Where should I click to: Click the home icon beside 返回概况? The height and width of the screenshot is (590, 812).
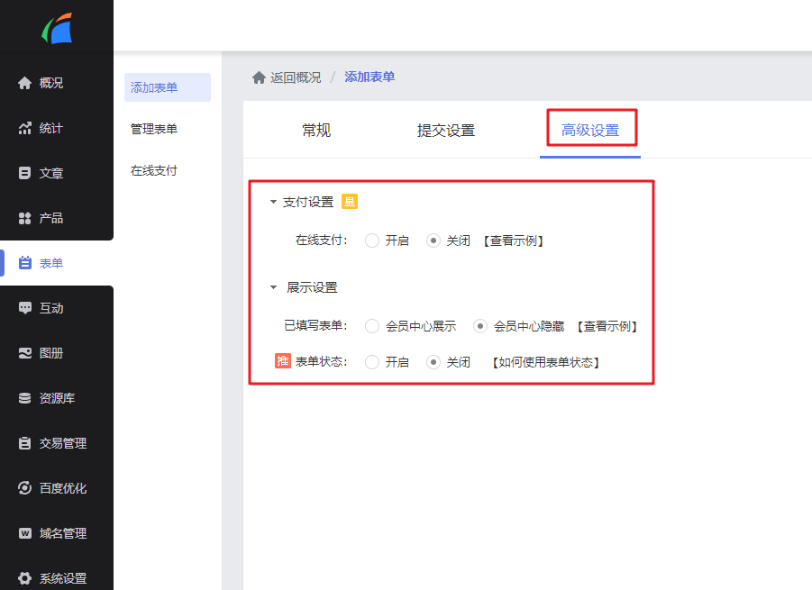coord(259,77)
